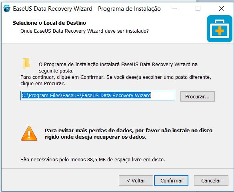Click the 'O Programa de Instalação instalará' text
The height and width of the screenshot is (192, 234).
pyautogui.click(x=118, y=67)
